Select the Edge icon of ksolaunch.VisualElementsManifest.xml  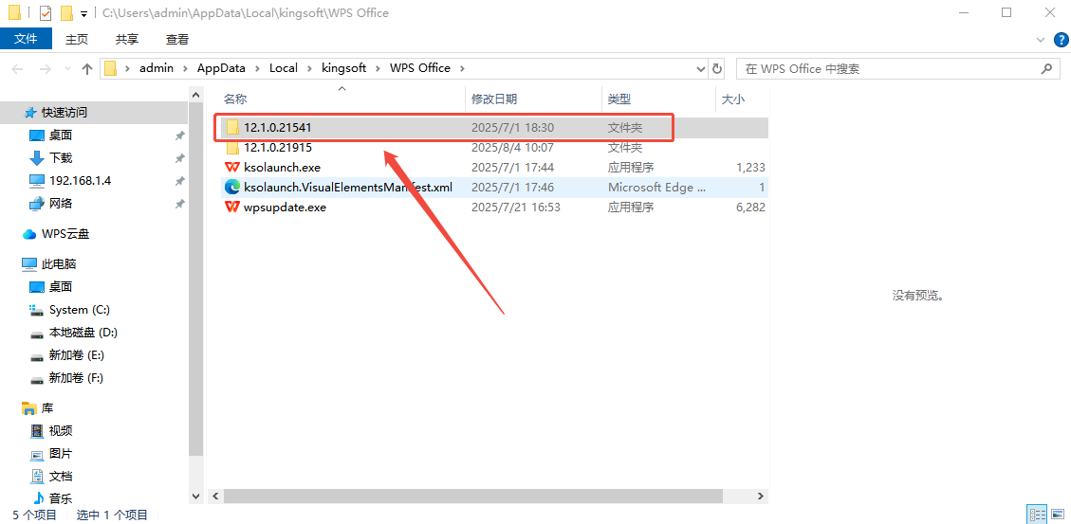232,187
